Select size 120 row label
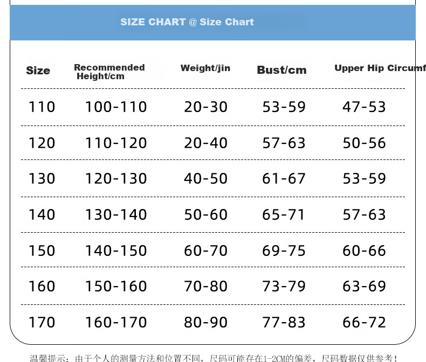This screenshot has height=362, width=426. pyautogui.click(x=42, y=143)
